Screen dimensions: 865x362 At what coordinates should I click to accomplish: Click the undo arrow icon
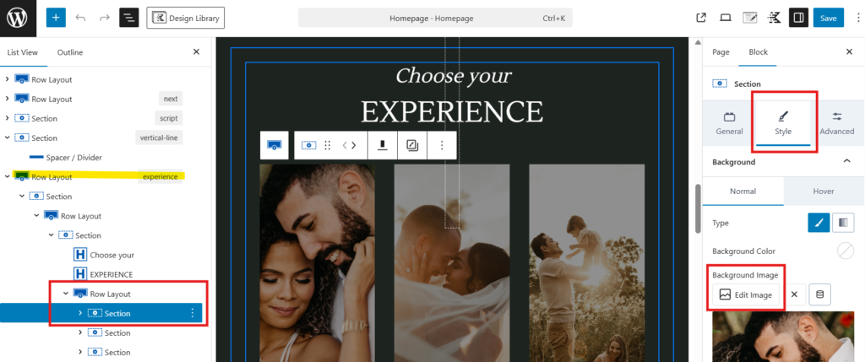pyautogui.click(x=80, y=19)
